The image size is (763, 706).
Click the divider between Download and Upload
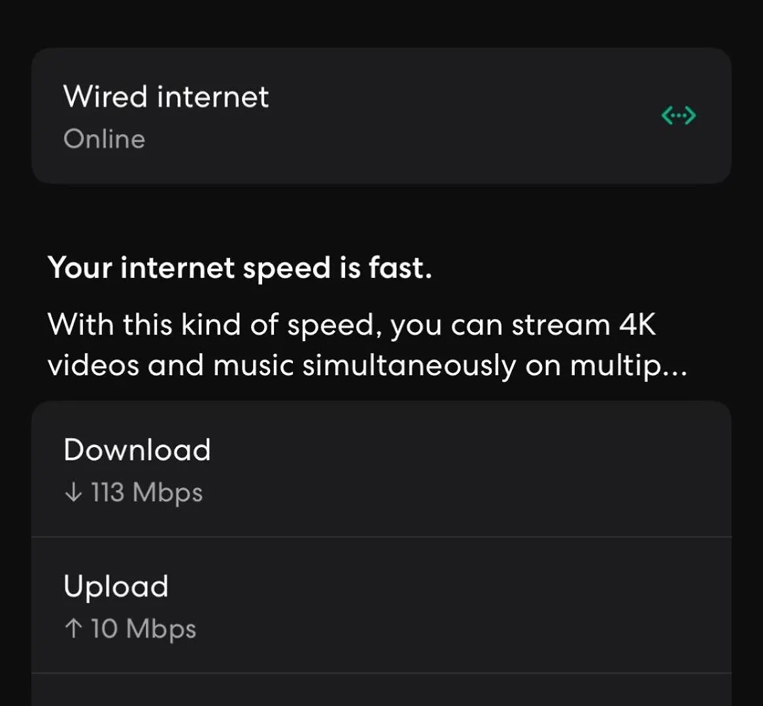point(381,537)
